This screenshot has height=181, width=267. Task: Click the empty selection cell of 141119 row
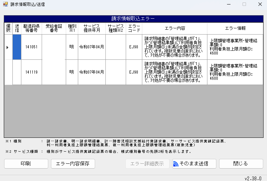click(x=8, y=72)
